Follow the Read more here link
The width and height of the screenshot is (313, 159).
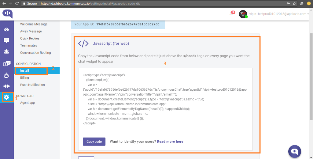coord(170,142)
